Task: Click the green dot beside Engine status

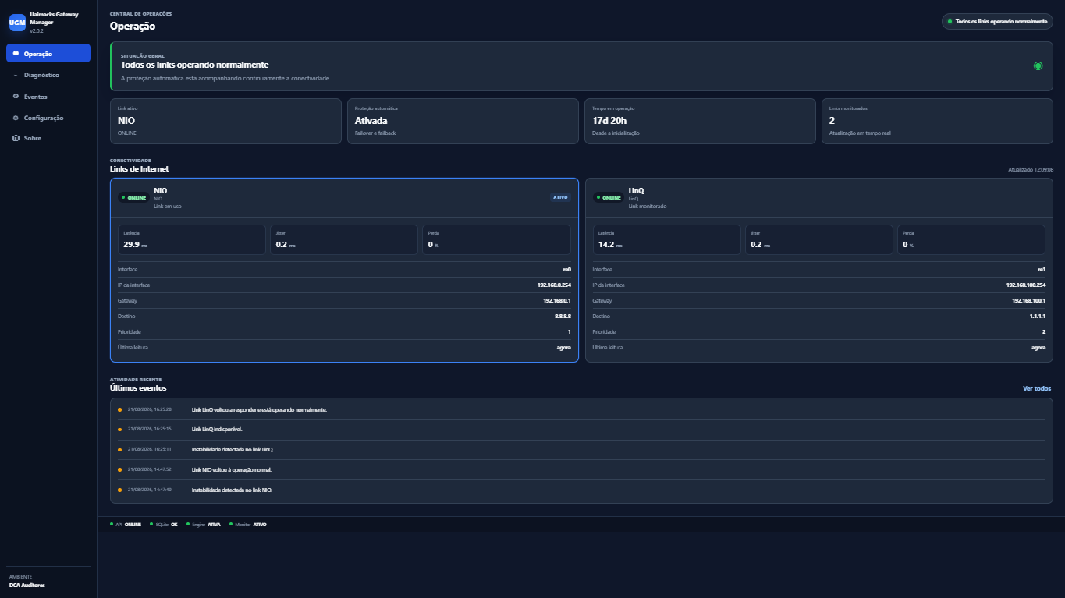Action: click(187, 524)
